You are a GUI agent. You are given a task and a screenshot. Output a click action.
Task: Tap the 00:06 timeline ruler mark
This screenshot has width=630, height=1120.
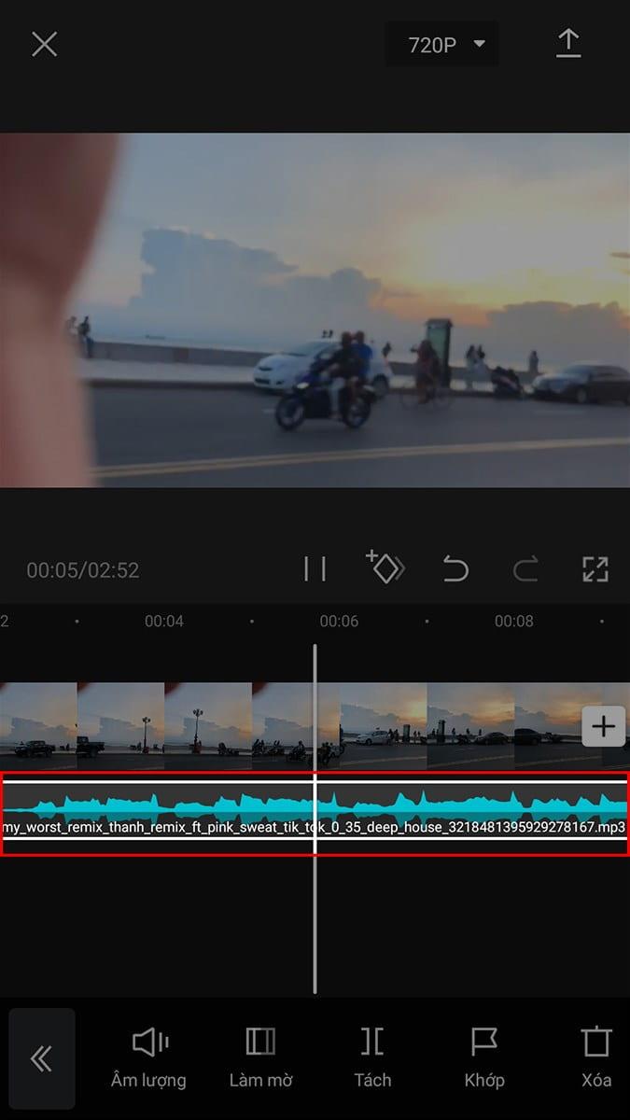[x=339, y=621]
